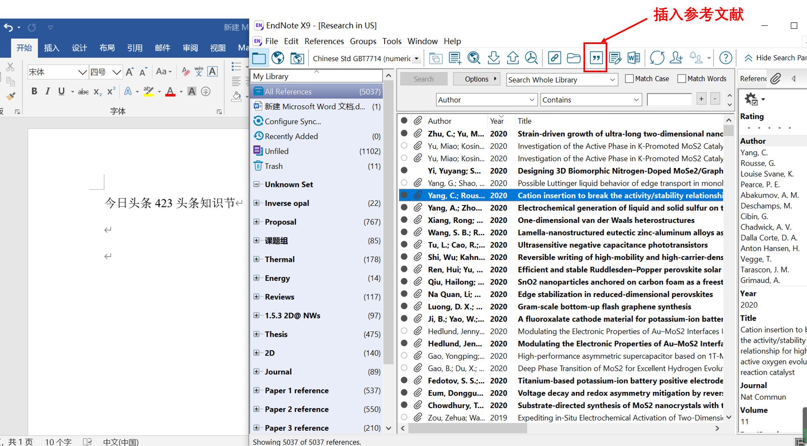Image resolution: width=807 pixels, height=446 pixels.
Task: Click the Open Link chain icon
Action: 554,58
